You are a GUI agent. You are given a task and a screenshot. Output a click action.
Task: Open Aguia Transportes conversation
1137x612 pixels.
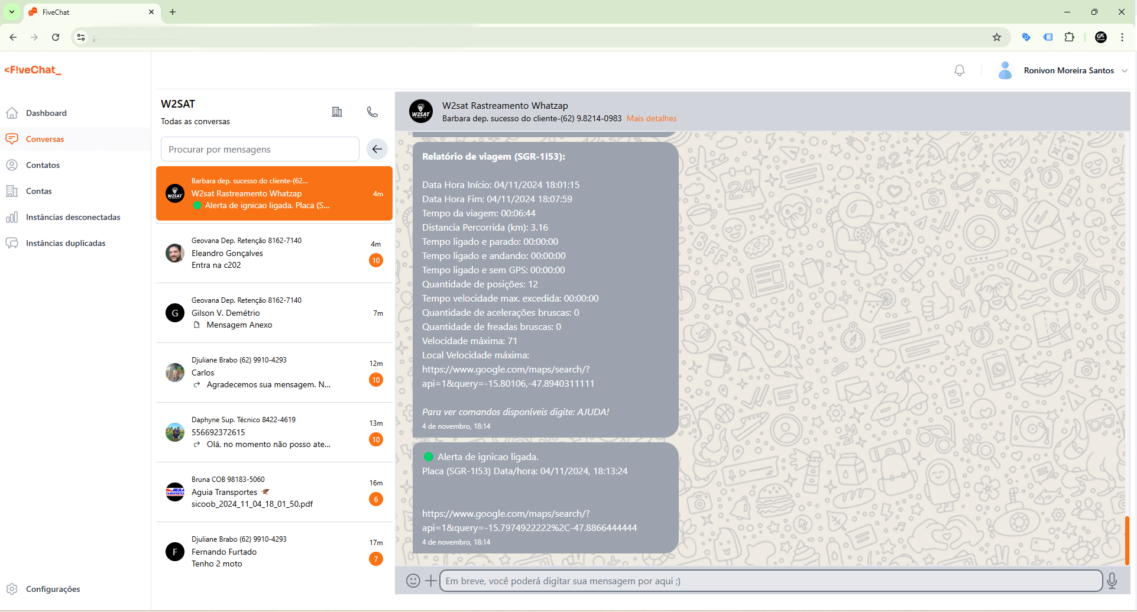pos(274,492)
